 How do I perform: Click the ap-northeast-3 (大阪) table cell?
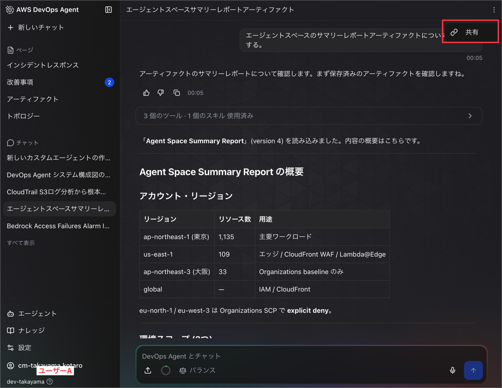click(177, 272)
